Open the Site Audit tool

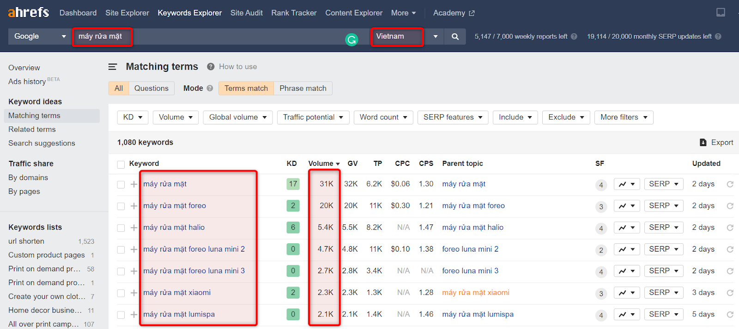pos(247,13)
